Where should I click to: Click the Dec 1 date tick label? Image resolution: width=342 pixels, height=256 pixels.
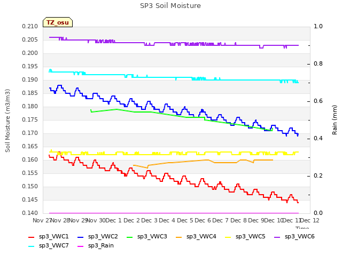pyautogui.click(x=113, y=220)
